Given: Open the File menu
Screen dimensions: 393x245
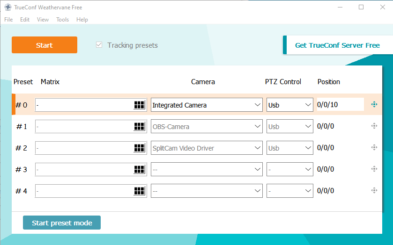Looking at the screenshot, I should coord(8,20).
